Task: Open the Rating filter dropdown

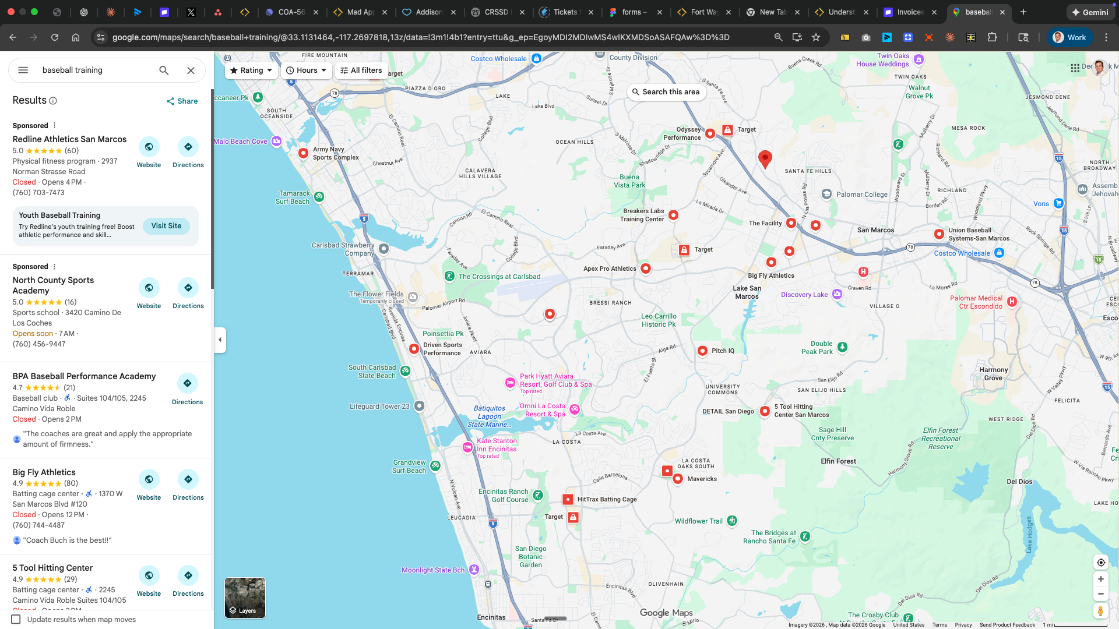Action: pos(251,70)
